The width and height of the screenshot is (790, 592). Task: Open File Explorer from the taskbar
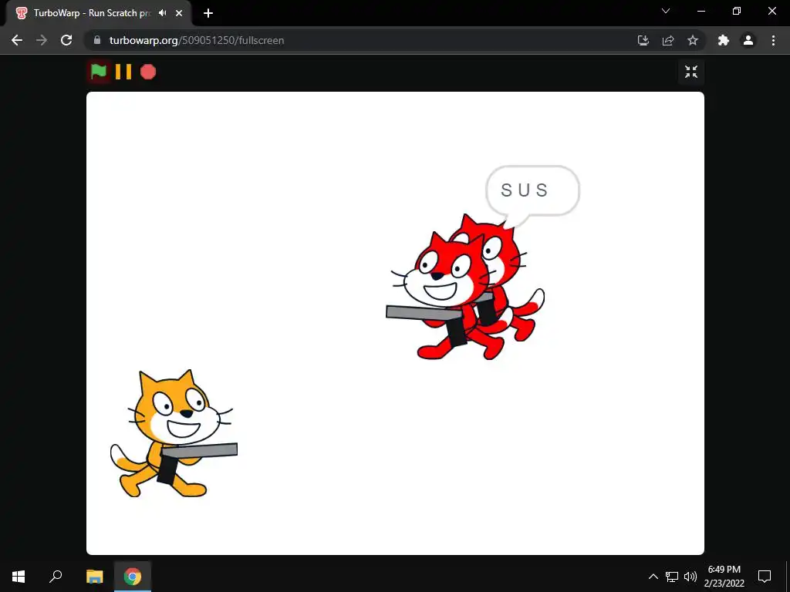(x=95, y=577)
